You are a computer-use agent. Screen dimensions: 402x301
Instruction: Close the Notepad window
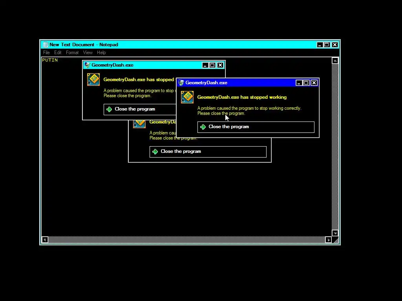(335, 45)
